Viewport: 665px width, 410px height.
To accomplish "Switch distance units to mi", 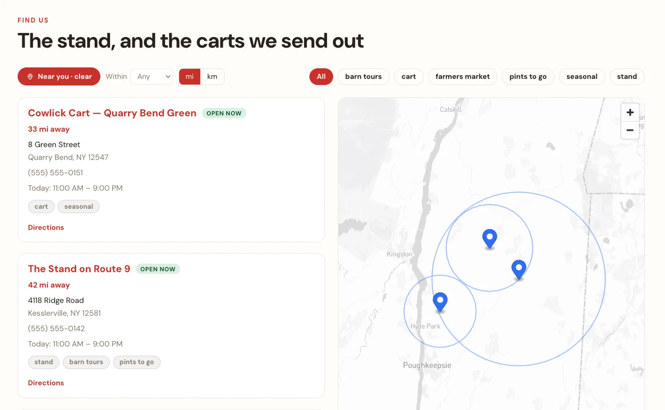I will pos(190,77).
